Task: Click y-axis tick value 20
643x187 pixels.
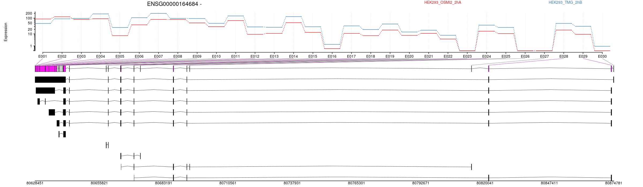Action: pyautogui.click(x=30, y=29)
